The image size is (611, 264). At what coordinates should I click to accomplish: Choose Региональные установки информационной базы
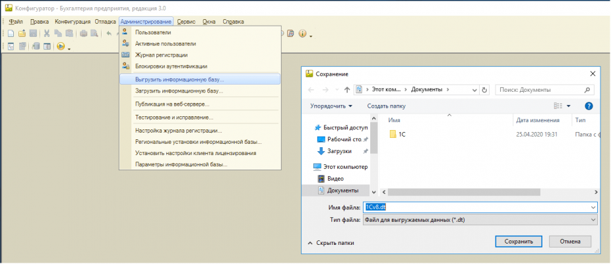200,142
